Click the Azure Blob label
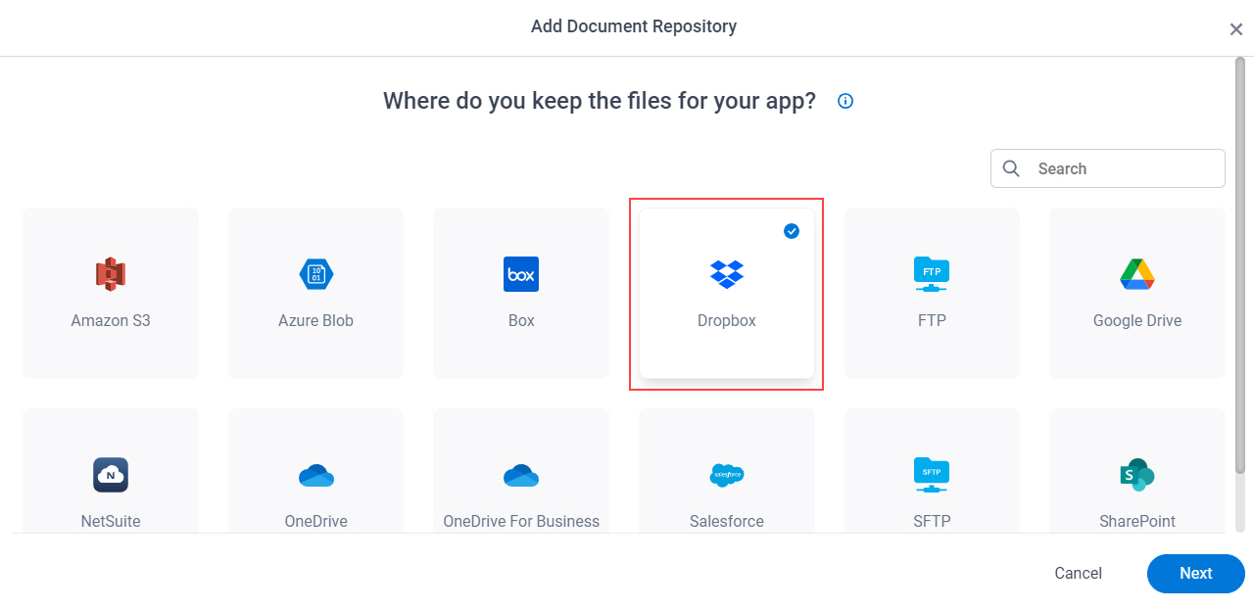1254x610 pixels. point(315,320)
